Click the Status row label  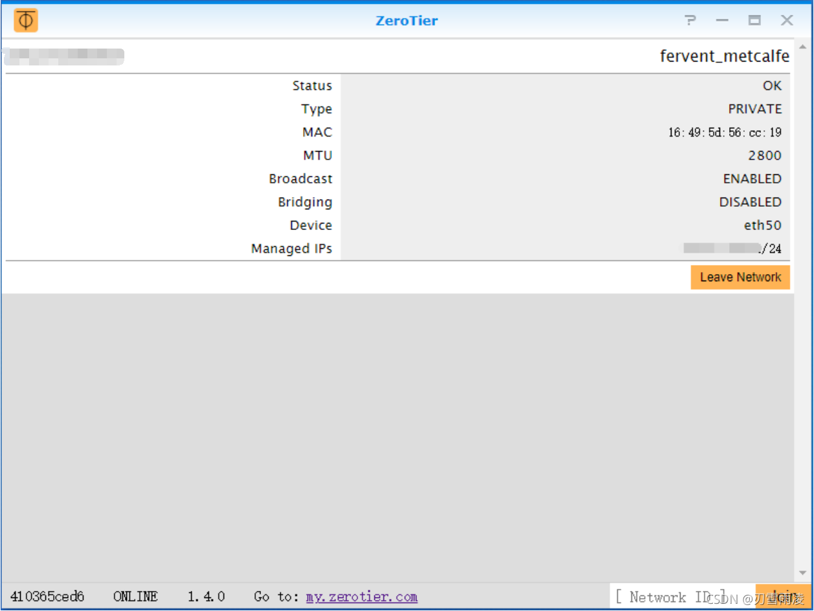pyautogui.click(x=312, y=86)
